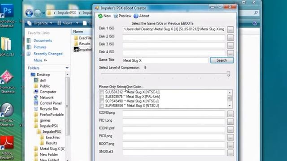Open ExecFiles folder in file list
The image size is (287, 161).
83,38
